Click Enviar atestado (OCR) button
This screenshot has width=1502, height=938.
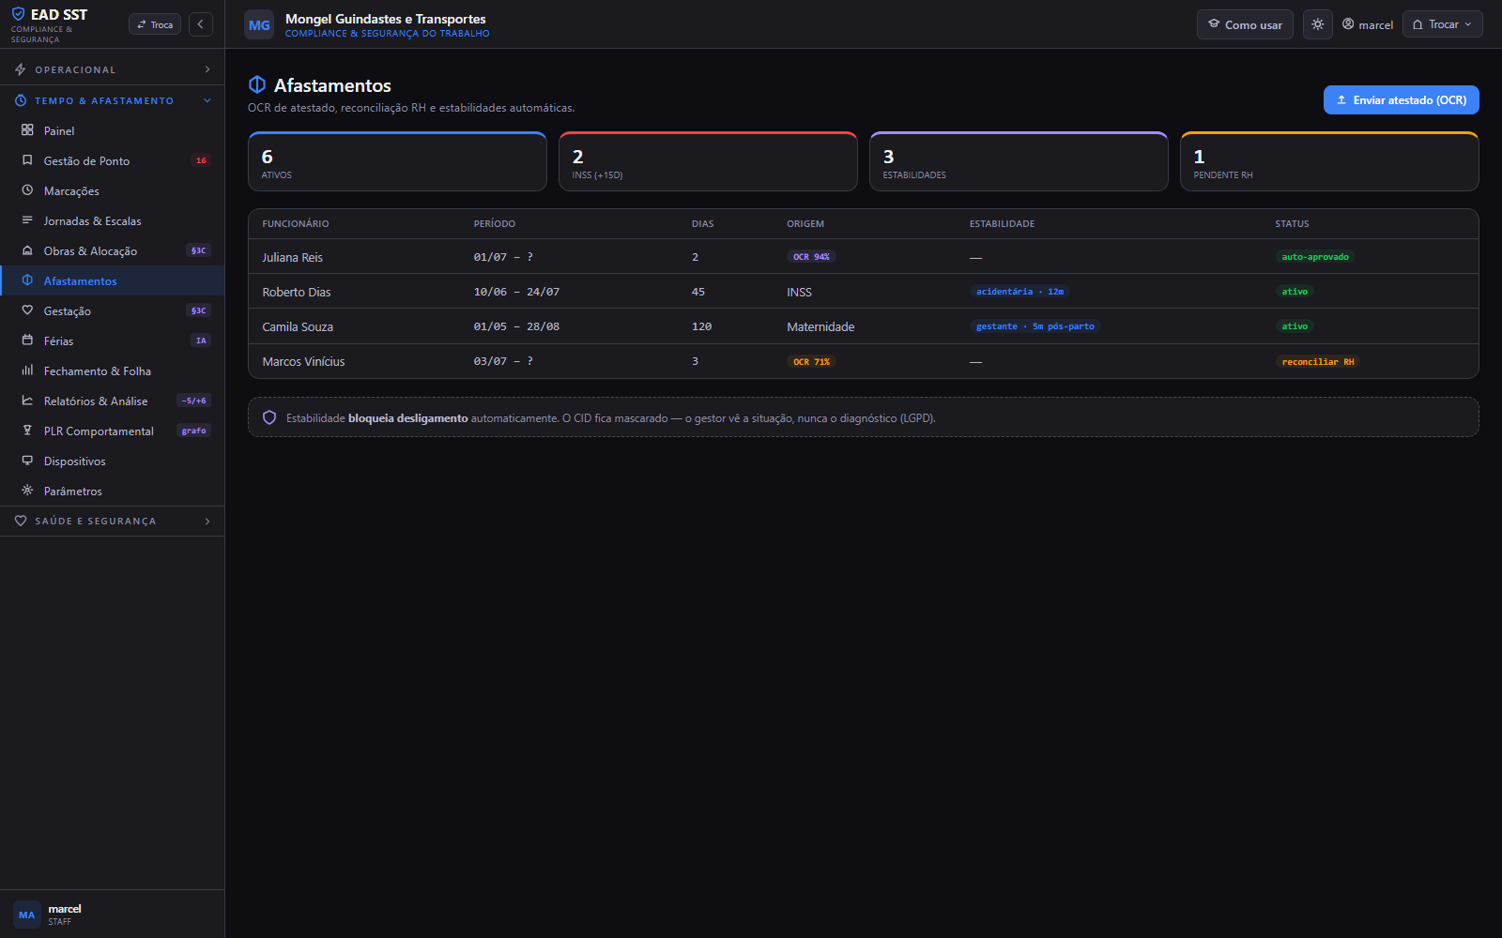1402,99
